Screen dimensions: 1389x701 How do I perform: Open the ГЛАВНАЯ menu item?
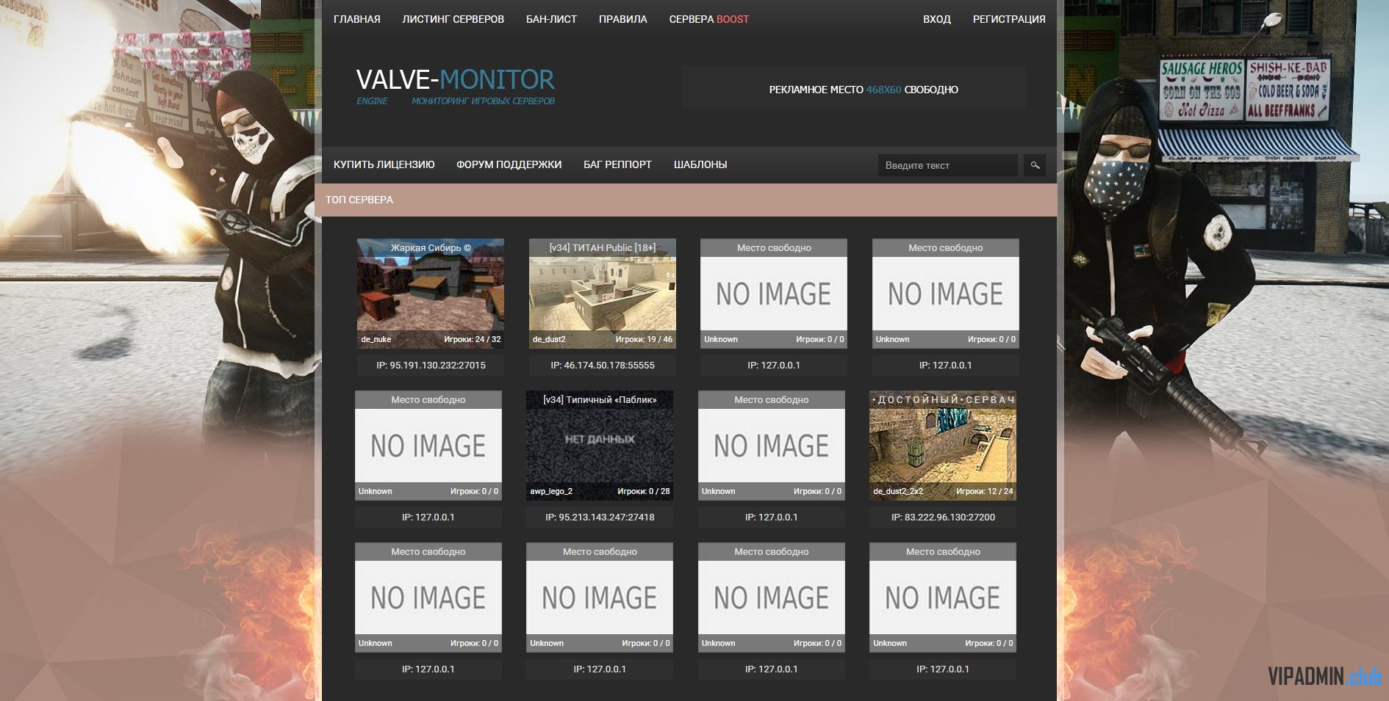[x=356, y=19]
